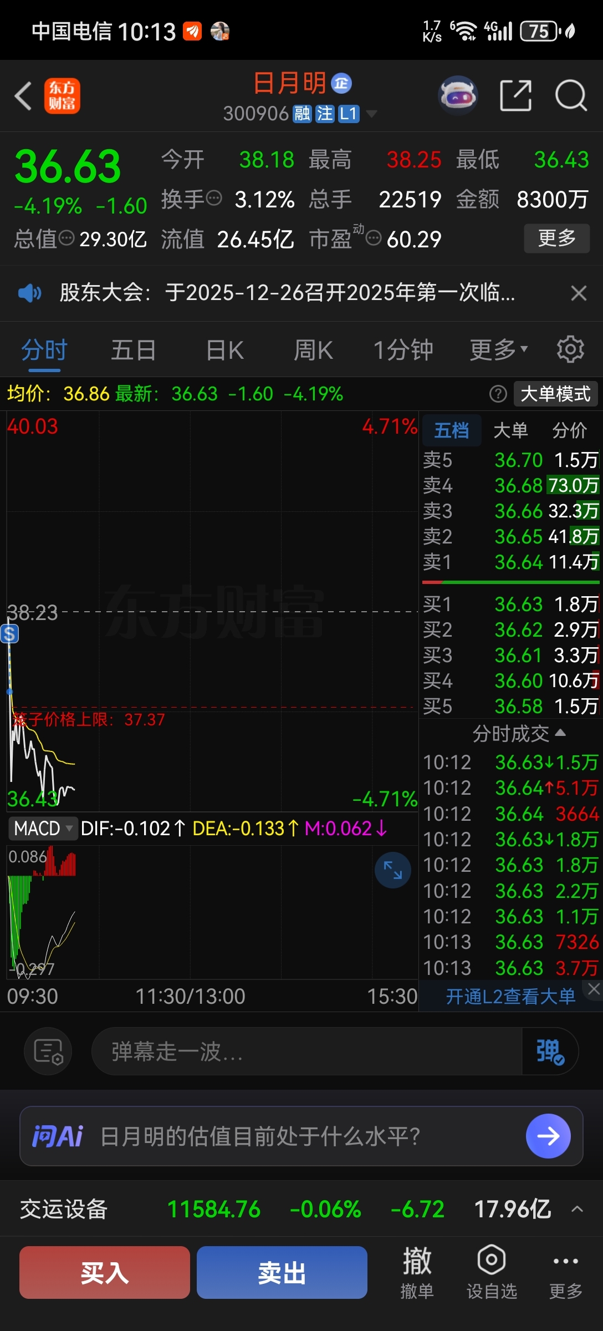Screen dimensions: 603x1331
Task: Tap the 买1 36.63 order row
Action: point(510,604)
